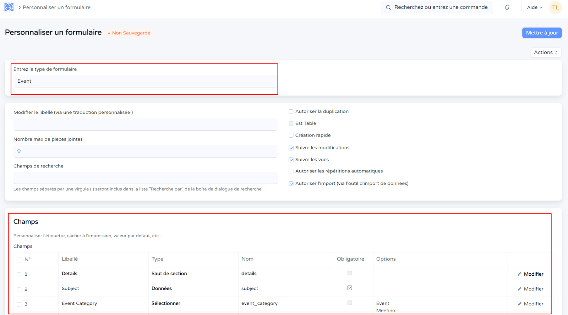This screenshot has width=568, height=315.
Task: Open the notifications bell
Action: 507,7
